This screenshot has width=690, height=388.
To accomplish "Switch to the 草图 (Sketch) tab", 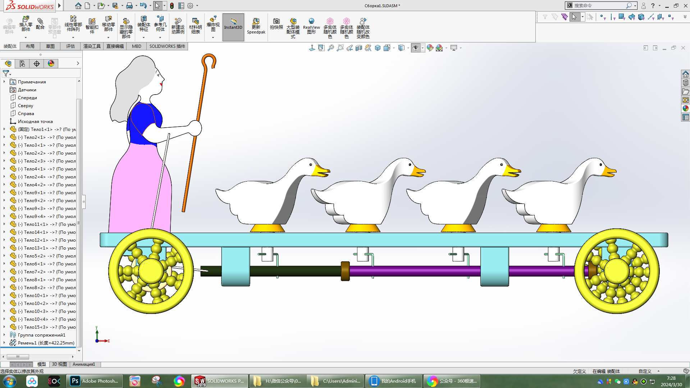I will pos(50,46).
